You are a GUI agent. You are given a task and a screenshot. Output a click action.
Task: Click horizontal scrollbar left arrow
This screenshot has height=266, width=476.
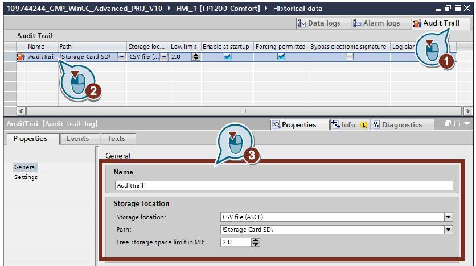(21, 111)
